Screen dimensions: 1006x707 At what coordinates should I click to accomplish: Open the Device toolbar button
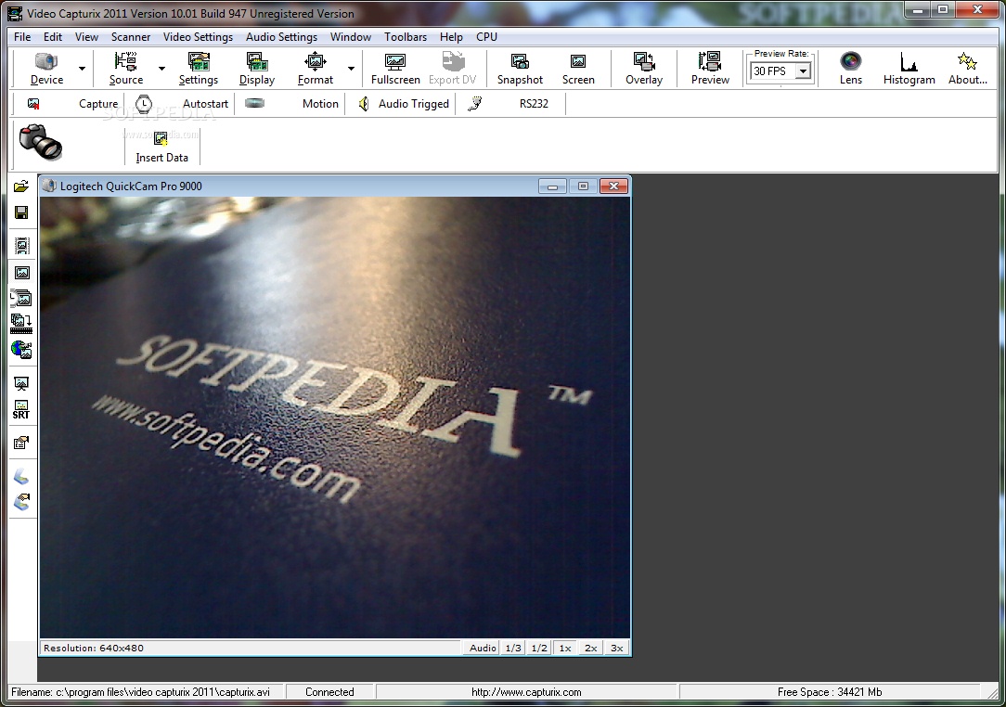[46, 69]
